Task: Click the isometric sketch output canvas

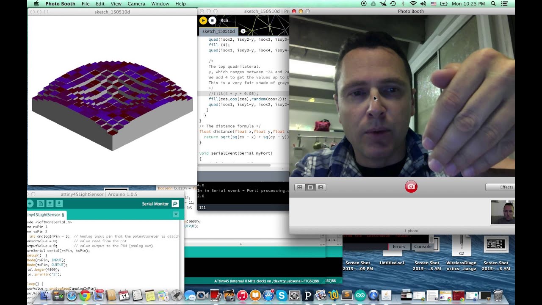Action: coord(112,100)
